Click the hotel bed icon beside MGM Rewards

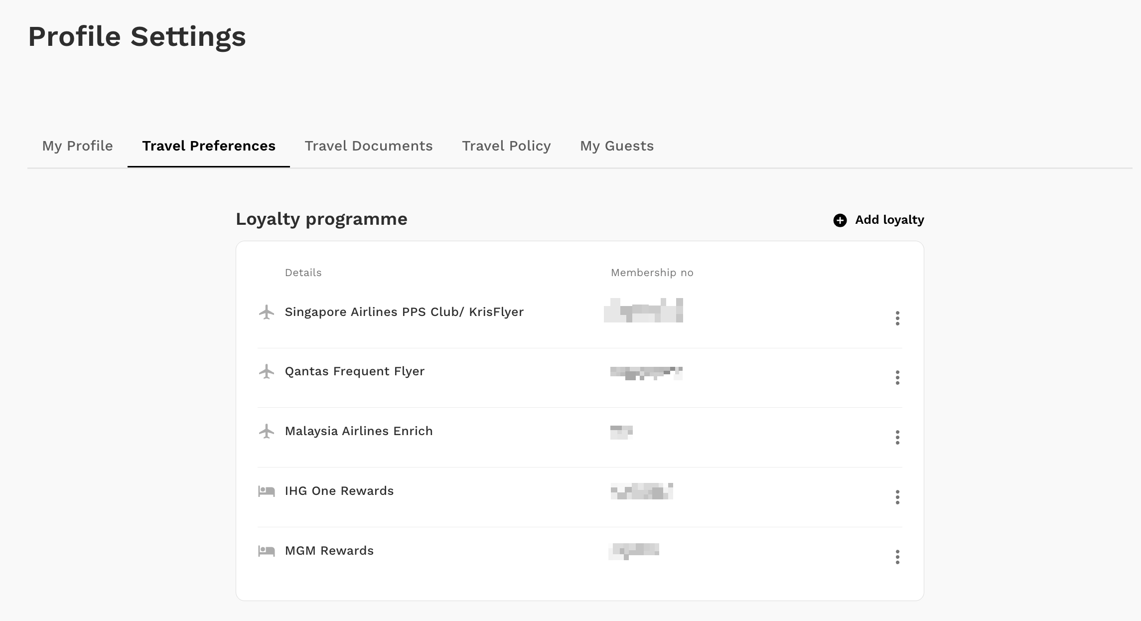coord(267,551)
